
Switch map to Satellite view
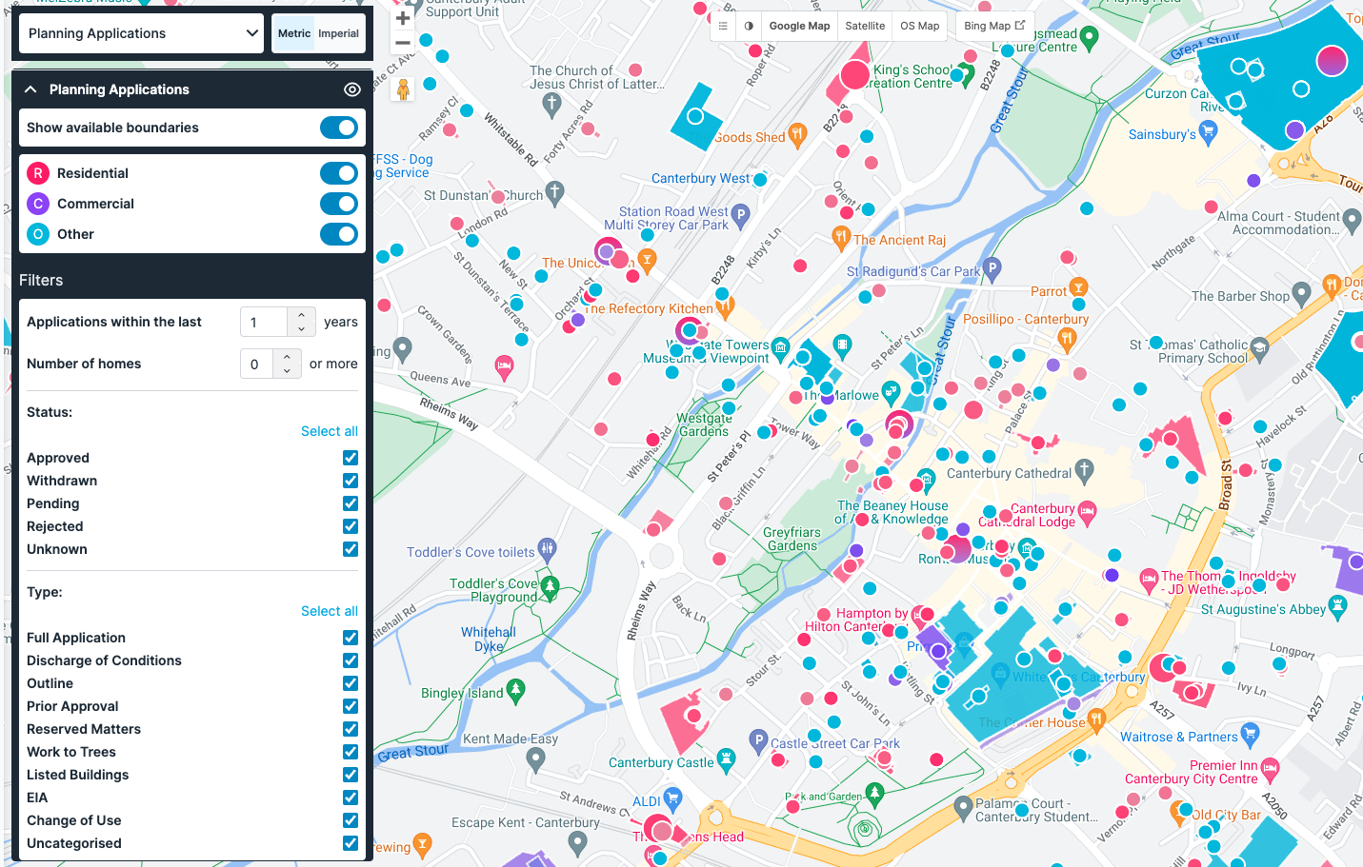pyautogui.click(x=864, y=26)
